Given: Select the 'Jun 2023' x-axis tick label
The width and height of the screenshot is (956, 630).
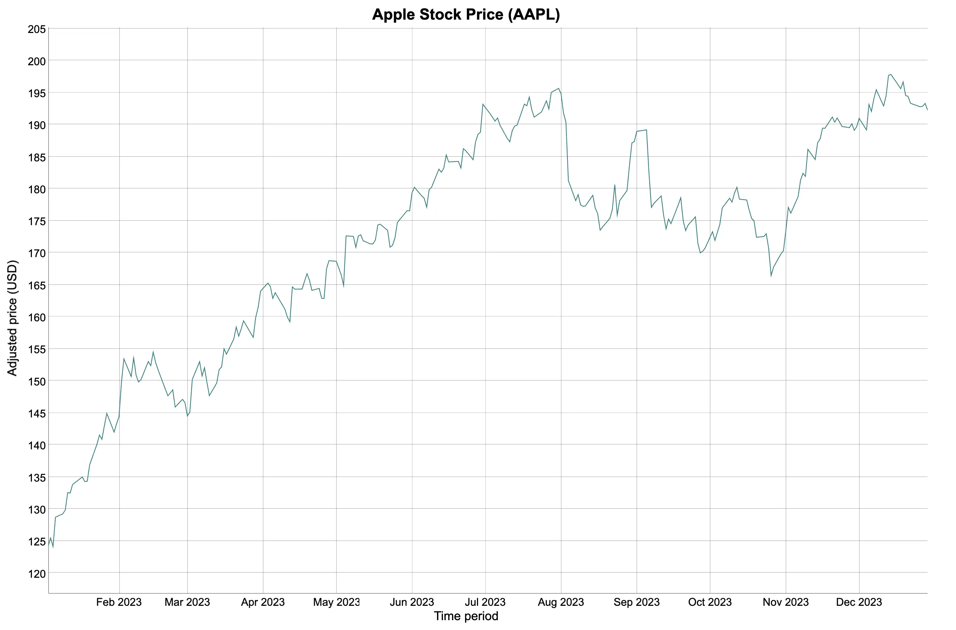Looking at the screenshot, I should coord(412,602).
